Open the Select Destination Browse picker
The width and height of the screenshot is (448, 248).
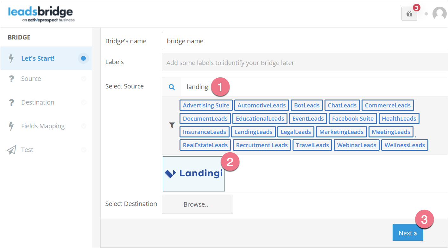[x=197, y=204]
